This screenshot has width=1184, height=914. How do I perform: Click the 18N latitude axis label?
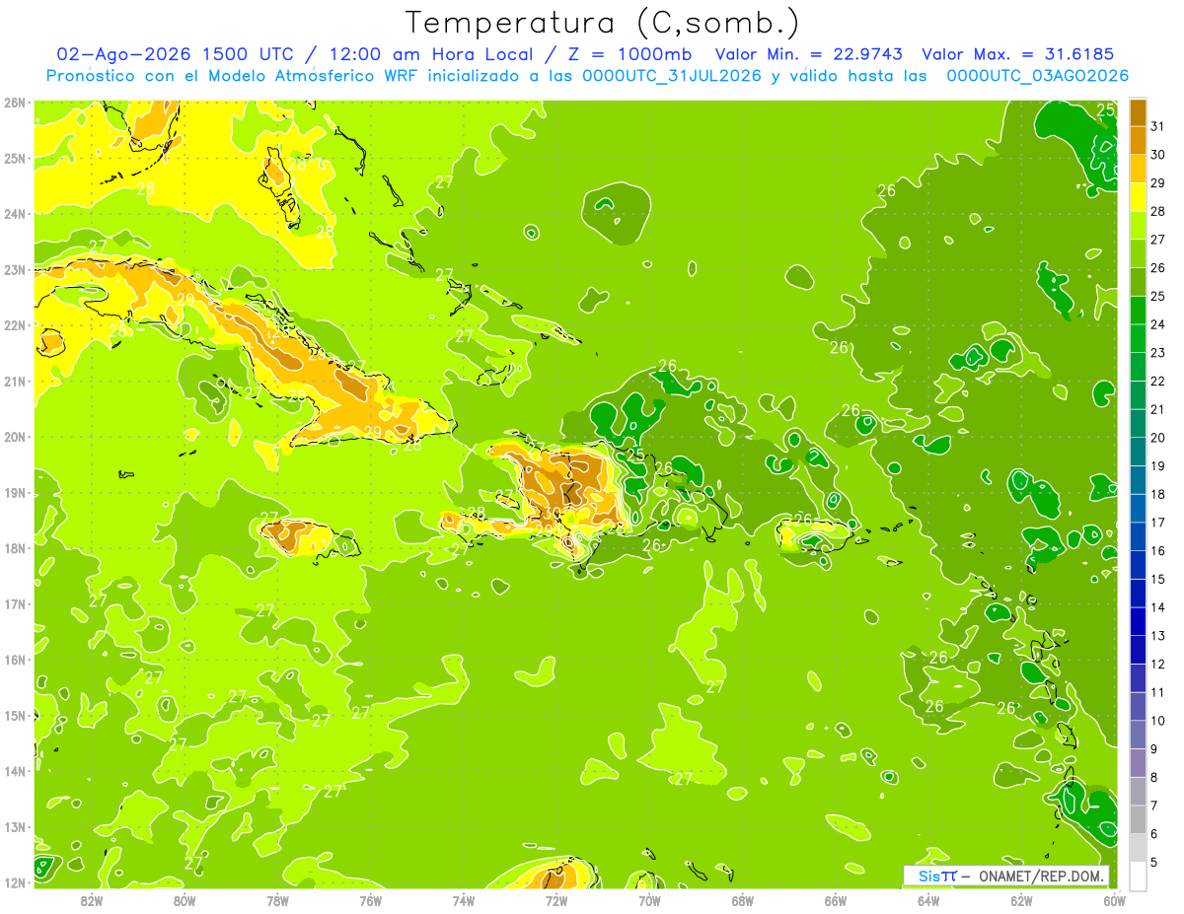click(x=15, y=548)
